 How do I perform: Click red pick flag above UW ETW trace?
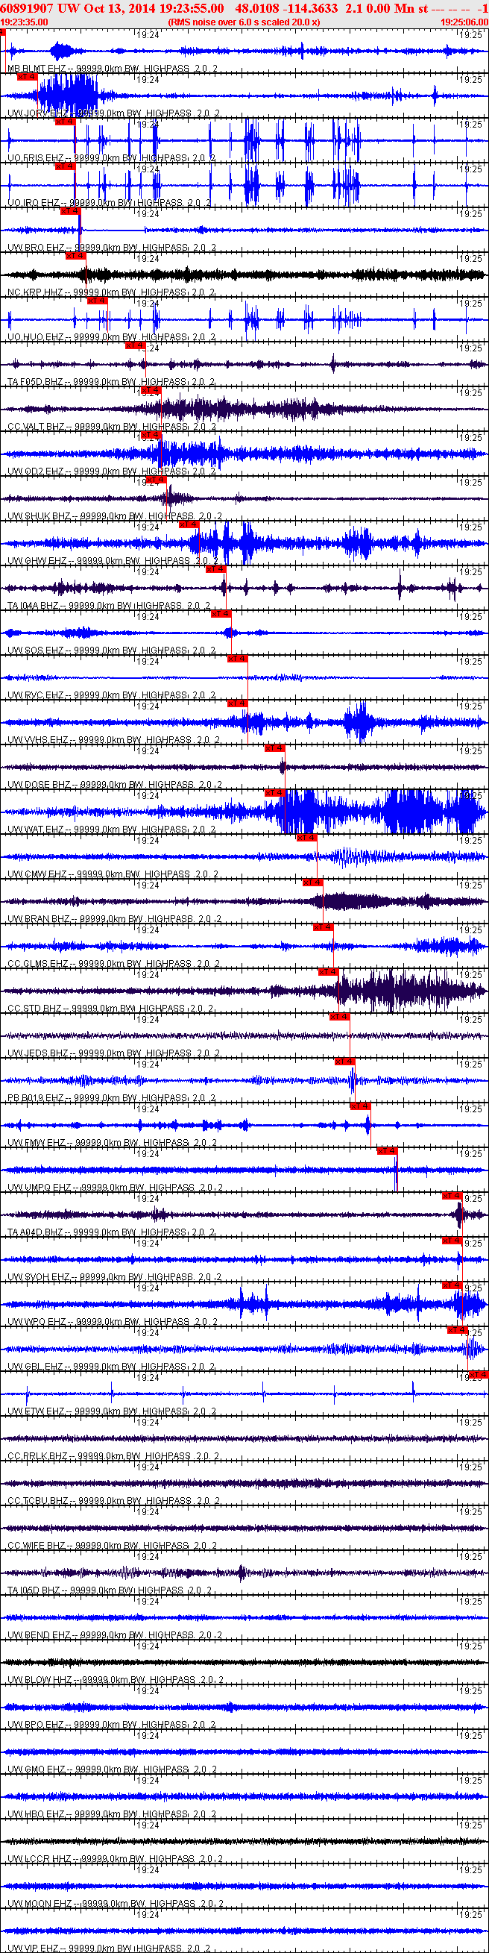pyautogui.click(x=479, y=1374)
